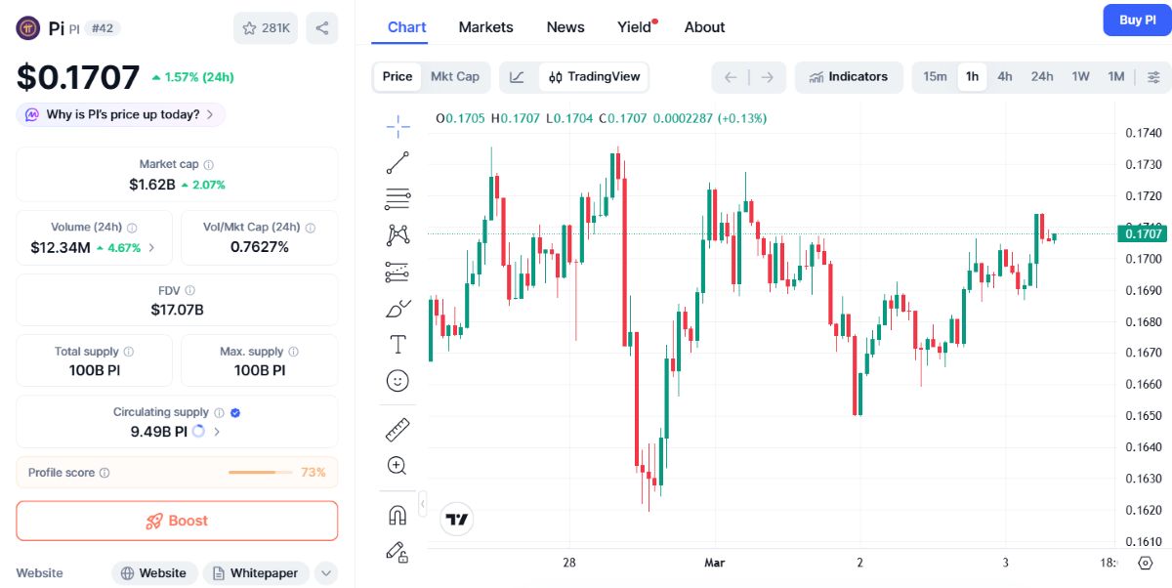Image resolution: width=1172 pixels, height=588 pixels.
Task: Switch to the News tab
Action: 565,27
